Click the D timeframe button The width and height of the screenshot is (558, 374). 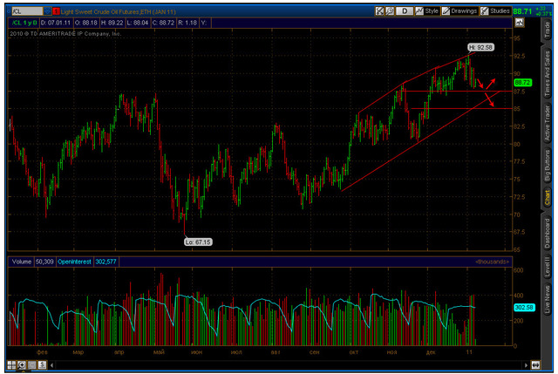405,11
